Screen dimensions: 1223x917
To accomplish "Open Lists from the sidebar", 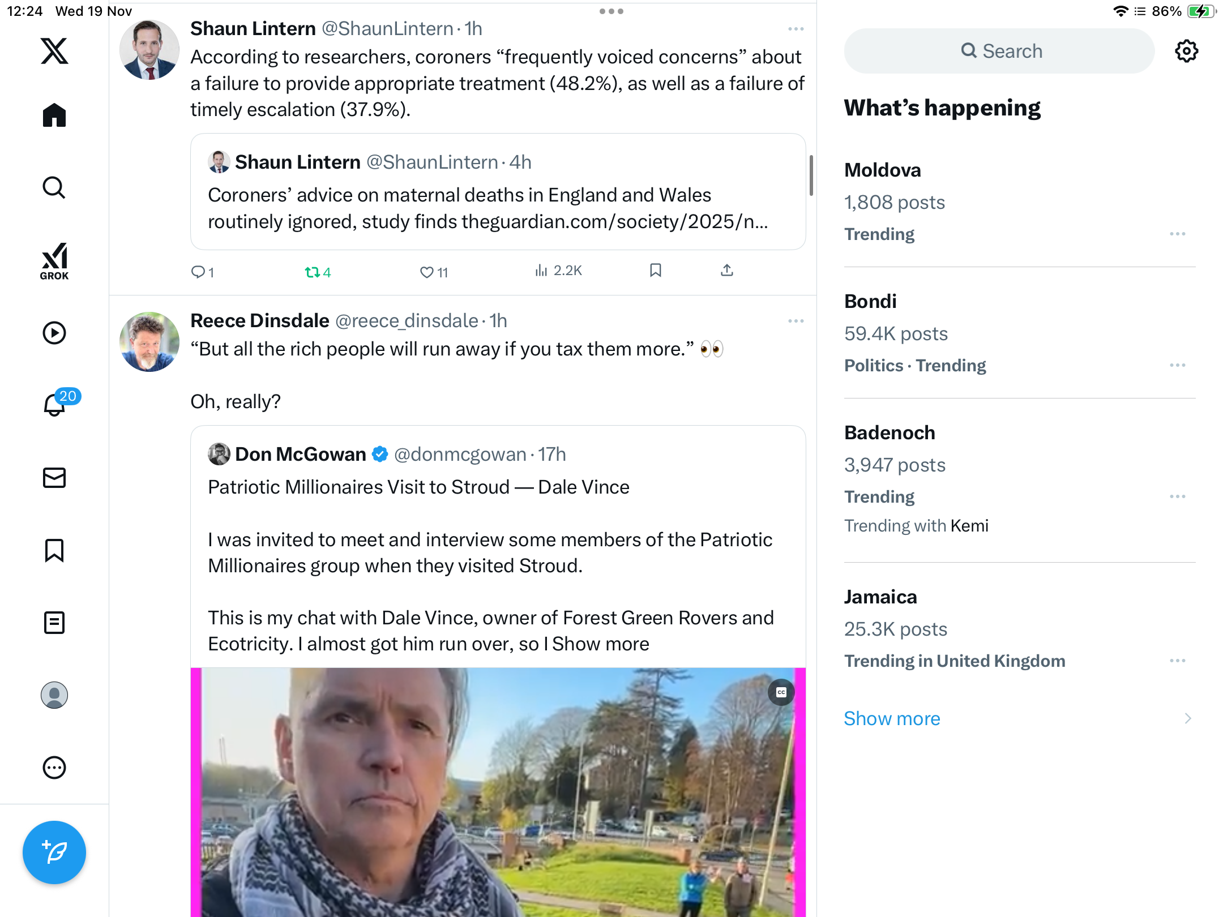I will 54,623.
